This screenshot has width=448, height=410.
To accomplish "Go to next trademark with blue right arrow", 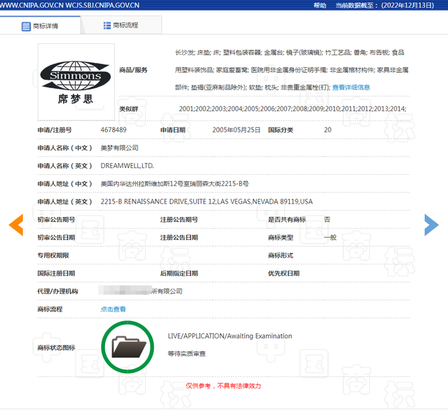I will click(x=431, y=224).
